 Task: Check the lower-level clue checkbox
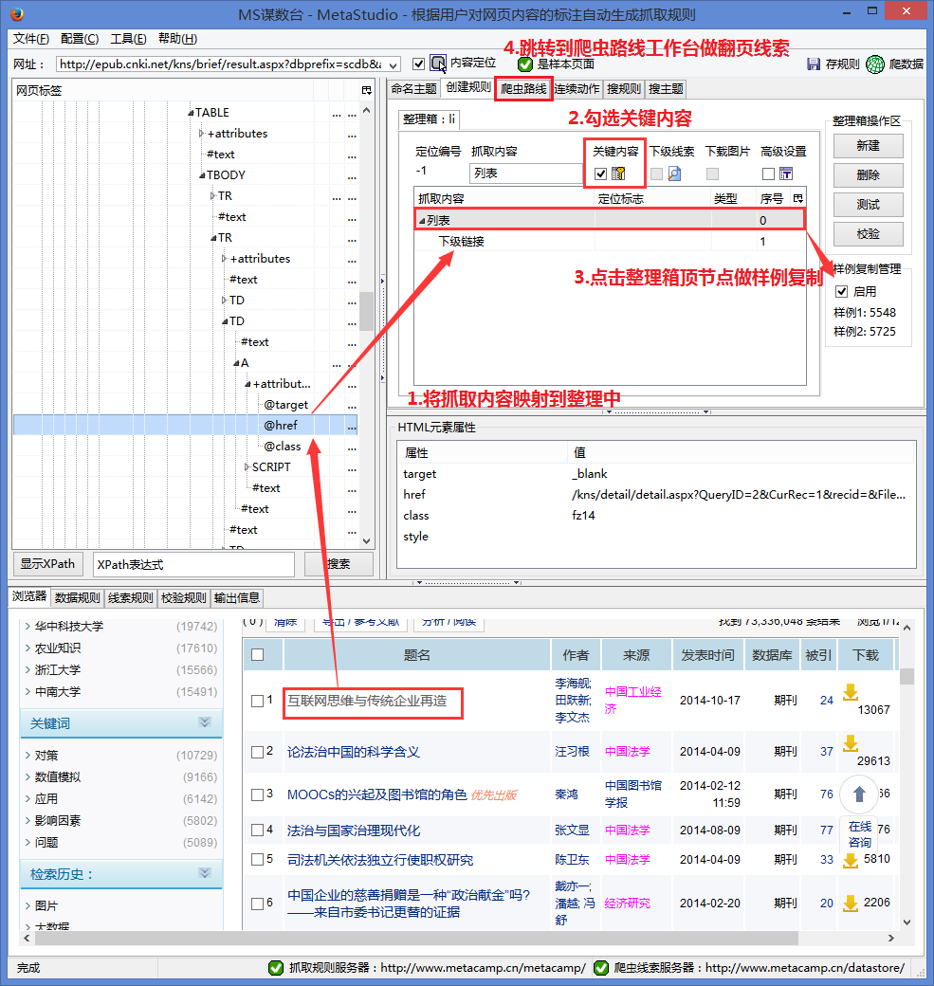[656, 173]
